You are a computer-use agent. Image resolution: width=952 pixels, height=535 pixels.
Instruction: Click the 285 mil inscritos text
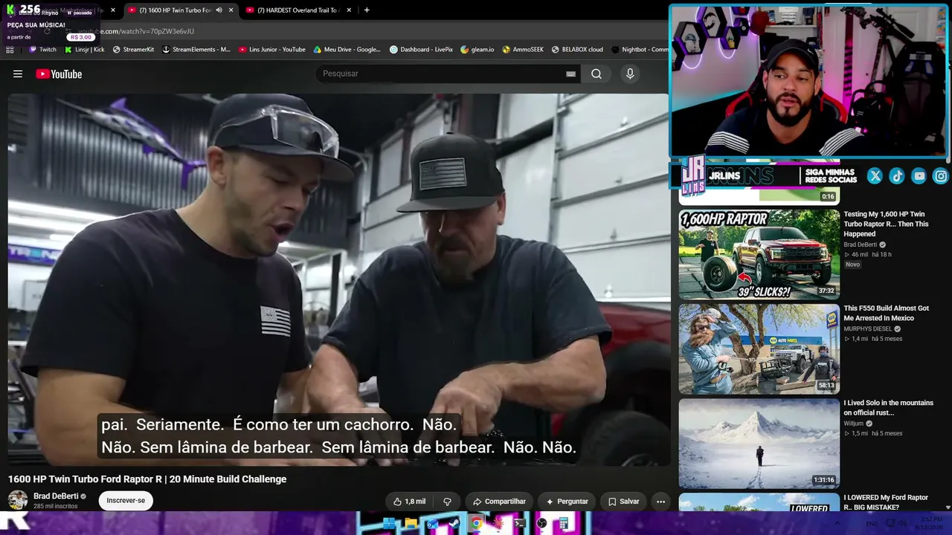56,506
